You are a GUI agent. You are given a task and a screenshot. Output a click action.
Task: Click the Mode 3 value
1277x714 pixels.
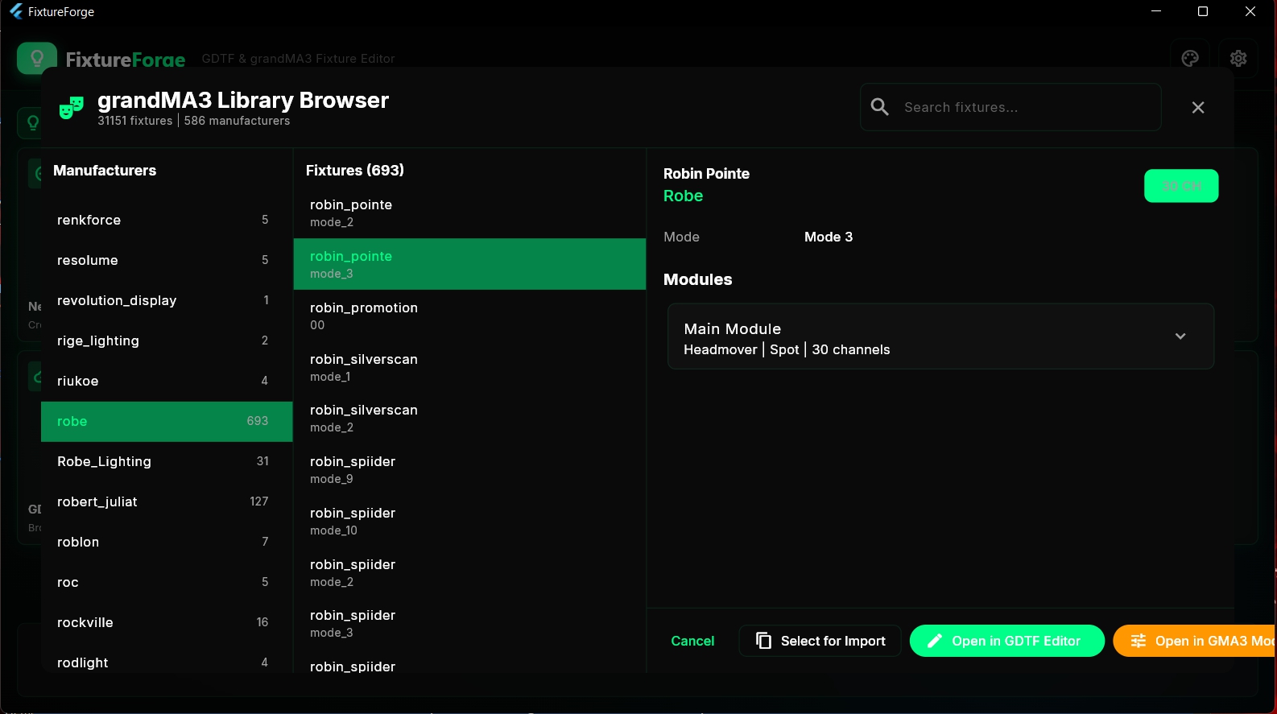click(829, 237)
